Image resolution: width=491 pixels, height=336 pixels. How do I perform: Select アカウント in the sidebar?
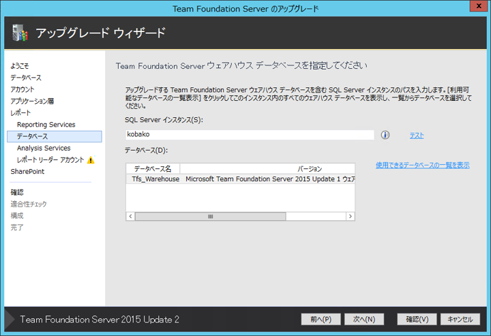point(23,89)
